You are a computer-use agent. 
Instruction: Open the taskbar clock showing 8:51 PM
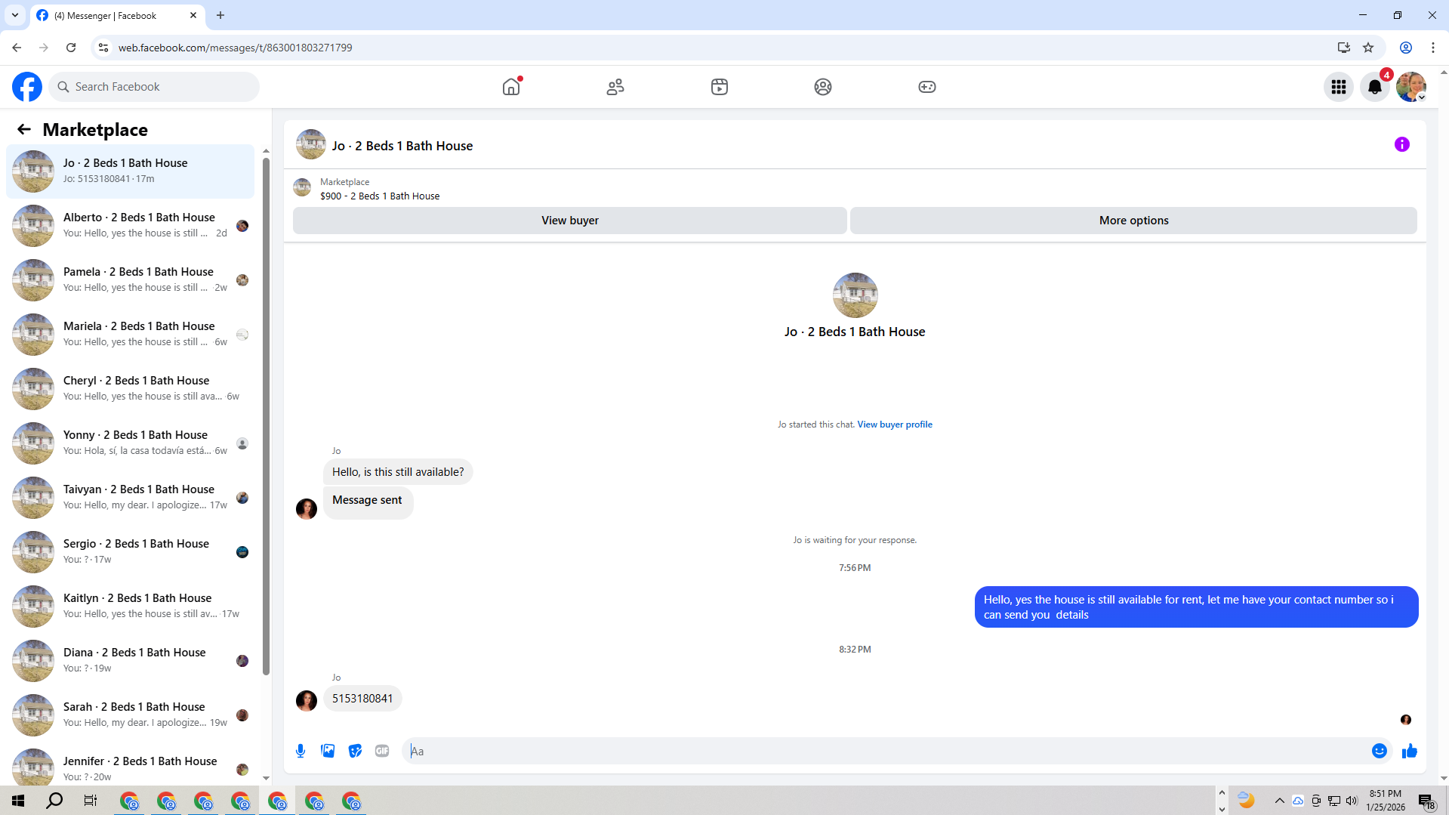pyautogui.click(x=1386, y=801)
